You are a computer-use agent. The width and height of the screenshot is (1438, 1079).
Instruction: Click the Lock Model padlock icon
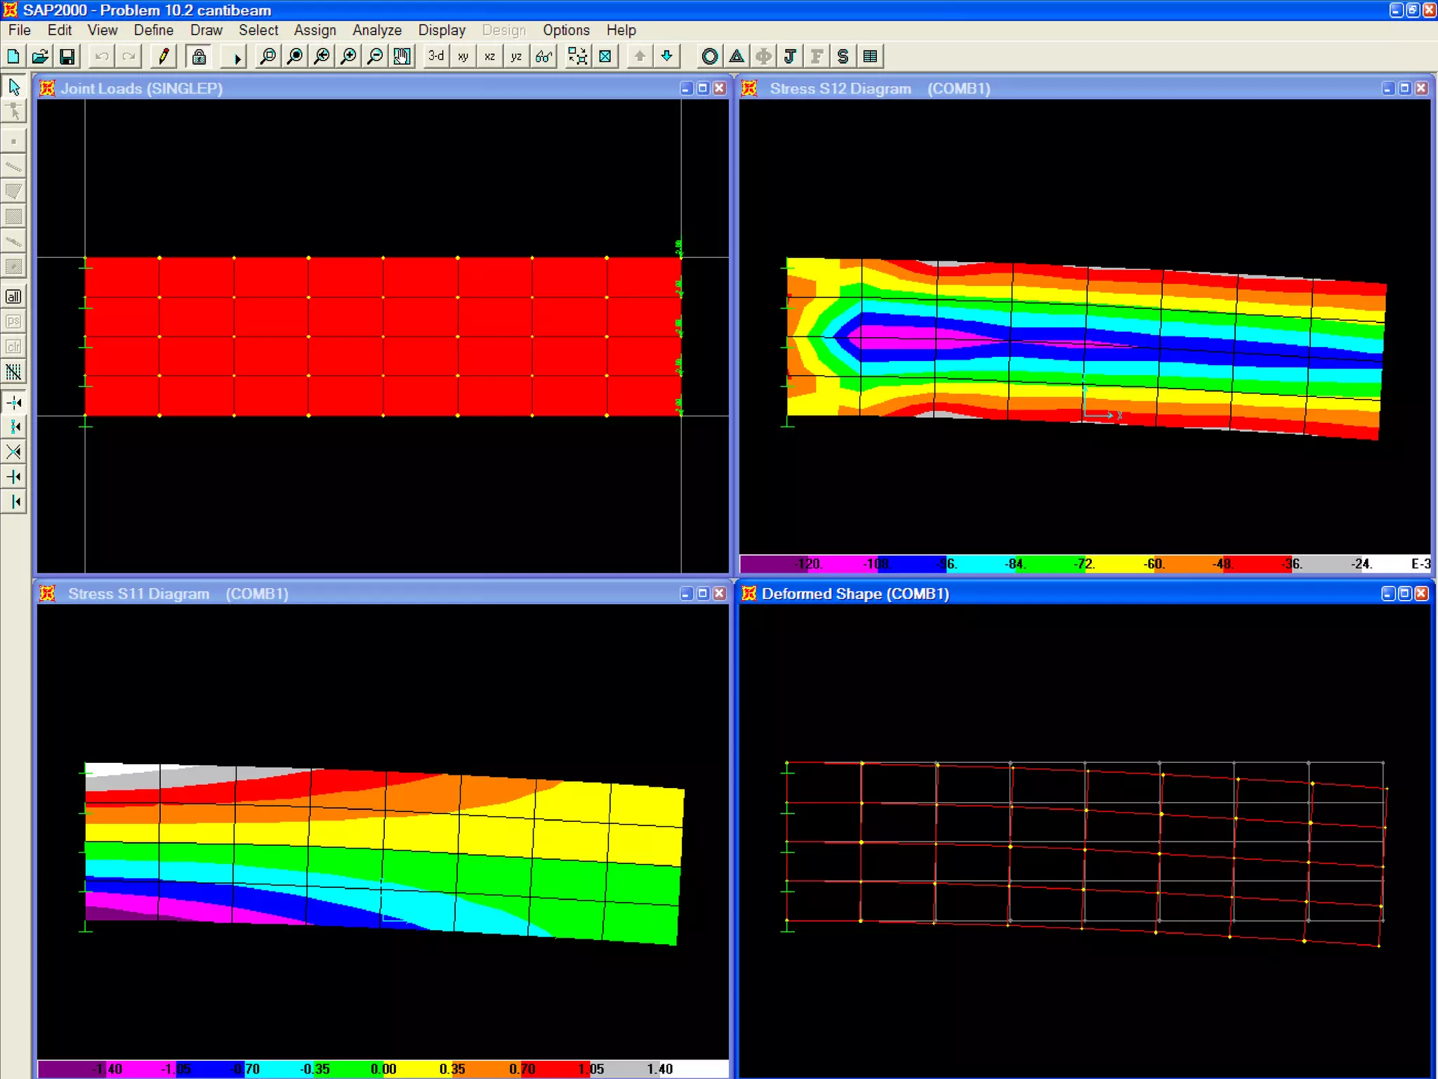pyautogui.click(x=199, y=56)
